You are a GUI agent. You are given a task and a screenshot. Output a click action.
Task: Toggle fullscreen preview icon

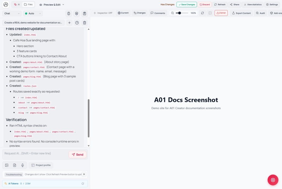pos(210,13)
